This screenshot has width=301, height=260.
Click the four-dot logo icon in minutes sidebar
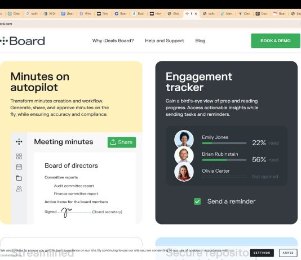[19, 142]
